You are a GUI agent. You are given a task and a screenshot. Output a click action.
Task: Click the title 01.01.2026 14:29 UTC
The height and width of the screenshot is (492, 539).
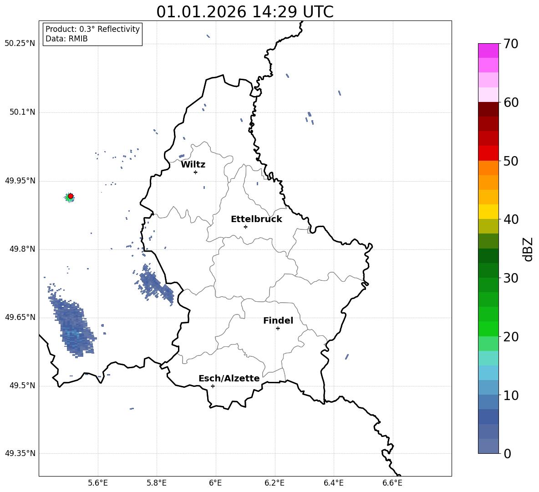[x=245, y=11]
